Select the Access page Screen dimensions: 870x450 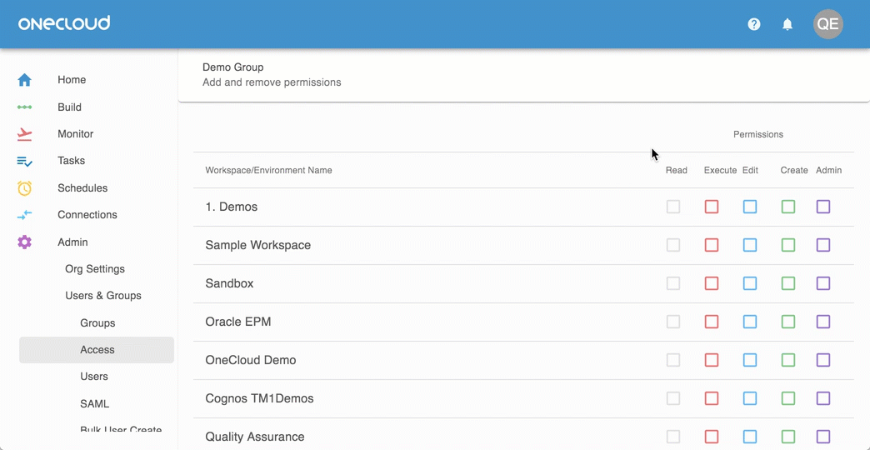tap(97, 350)
